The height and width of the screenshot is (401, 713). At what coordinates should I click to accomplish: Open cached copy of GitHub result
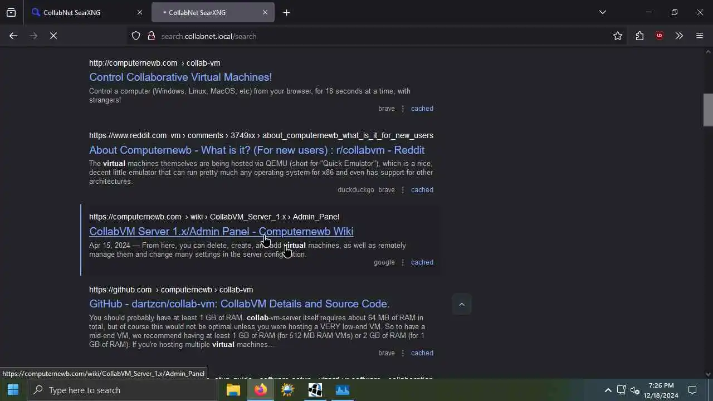coord(422,353)
